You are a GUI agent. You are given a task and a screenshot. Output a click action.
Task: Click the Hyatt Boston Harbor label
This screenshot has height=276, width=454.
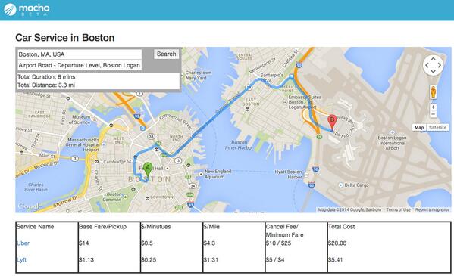(288, 174)
